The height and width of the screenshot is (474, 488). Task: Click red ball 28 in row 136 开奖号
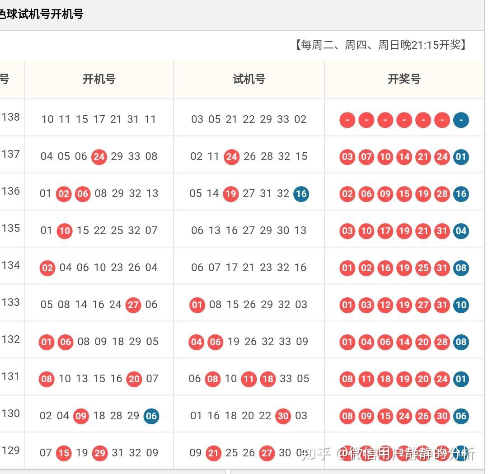pos(442,193)
